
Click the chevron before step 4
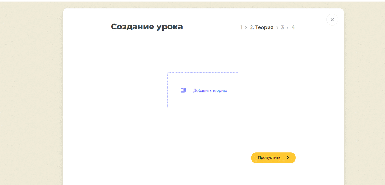pyautogui.click(x=288, y=27)
